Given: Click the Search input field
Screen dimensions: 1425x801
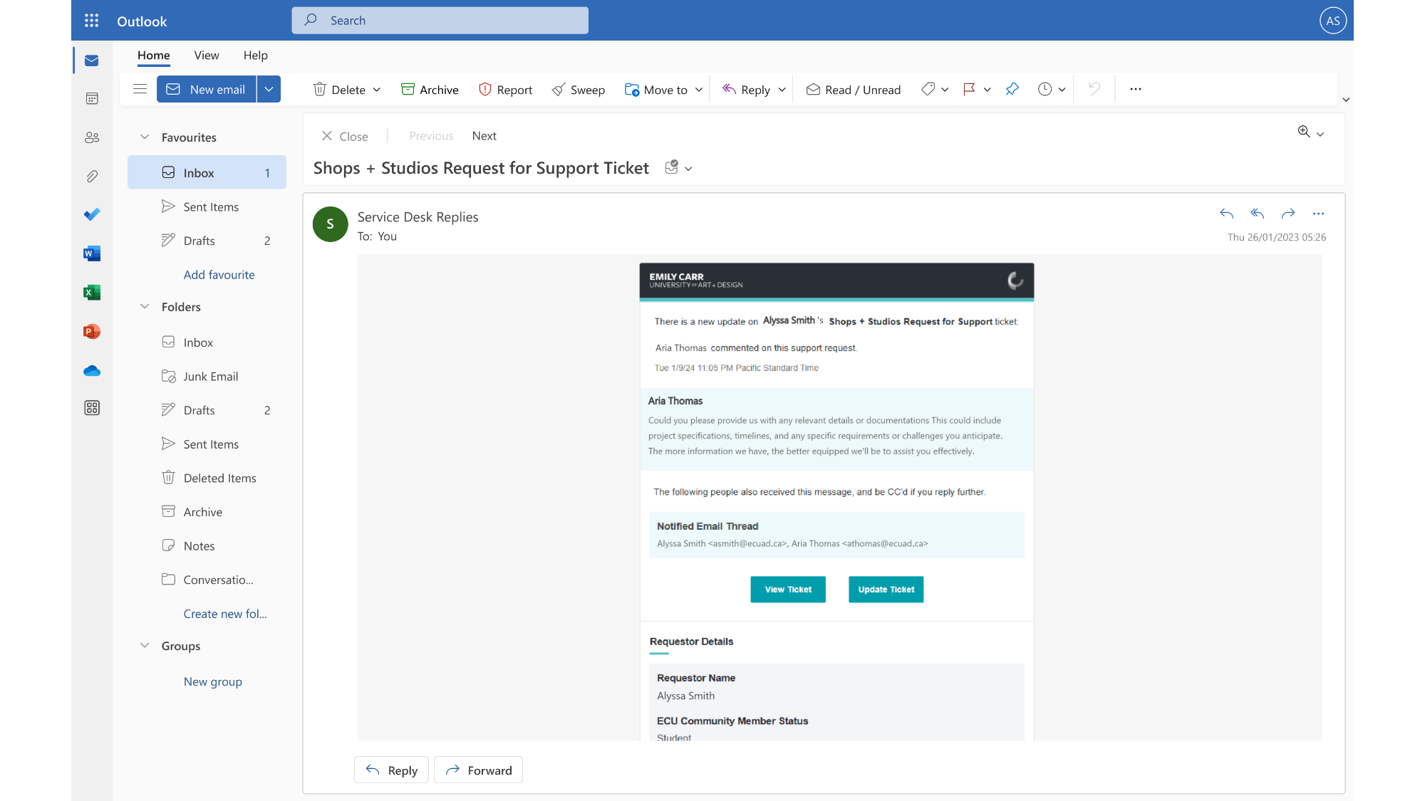Looking at the screenshot, I should [x=440, y=21].
